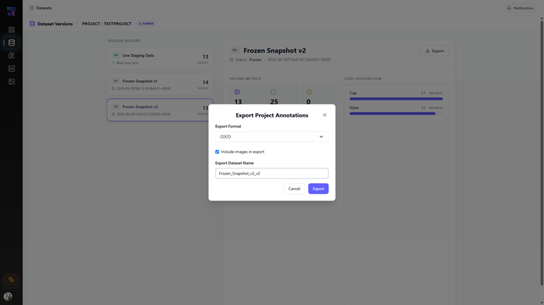The image size is (544, 305).
Task: Open the user avatar profile
Action: [x=8, y=296]
